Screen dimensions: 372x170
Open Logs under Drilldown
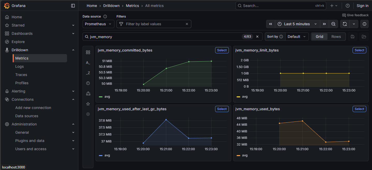19,66
